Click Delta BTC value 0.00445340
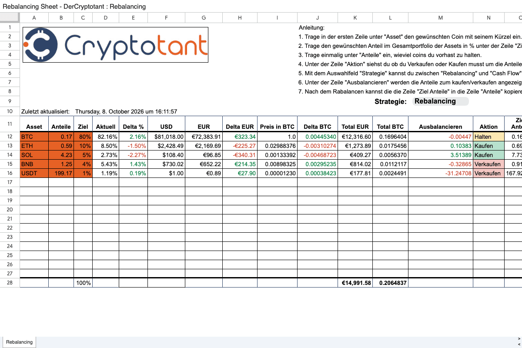Viewport: 522px width, 348px height. (x=318, y=137)
